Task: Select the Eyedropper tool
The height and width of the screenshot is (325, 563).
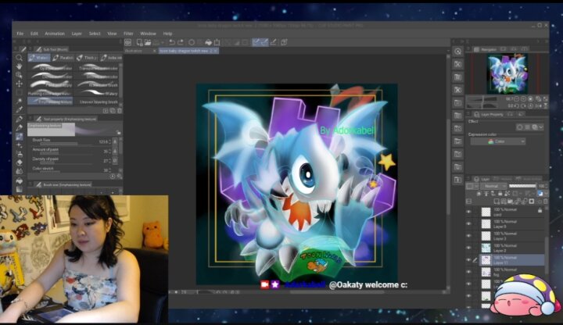Action: 19,110
